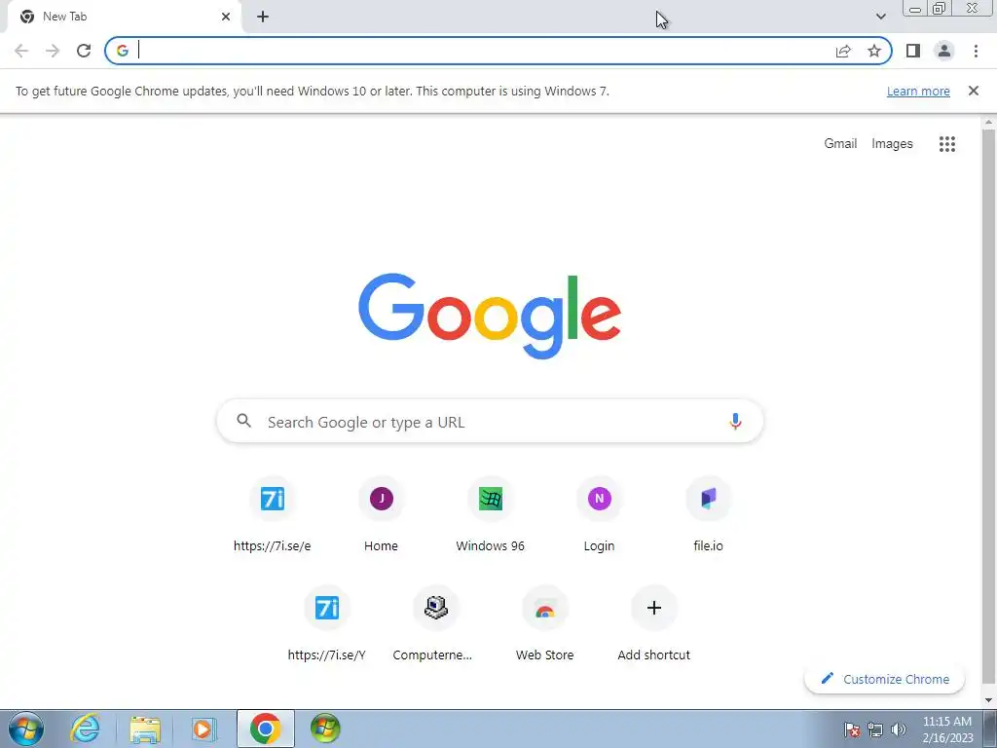Click the back navigation arrow
997x748 pixels.
click(x=21, y=51)
